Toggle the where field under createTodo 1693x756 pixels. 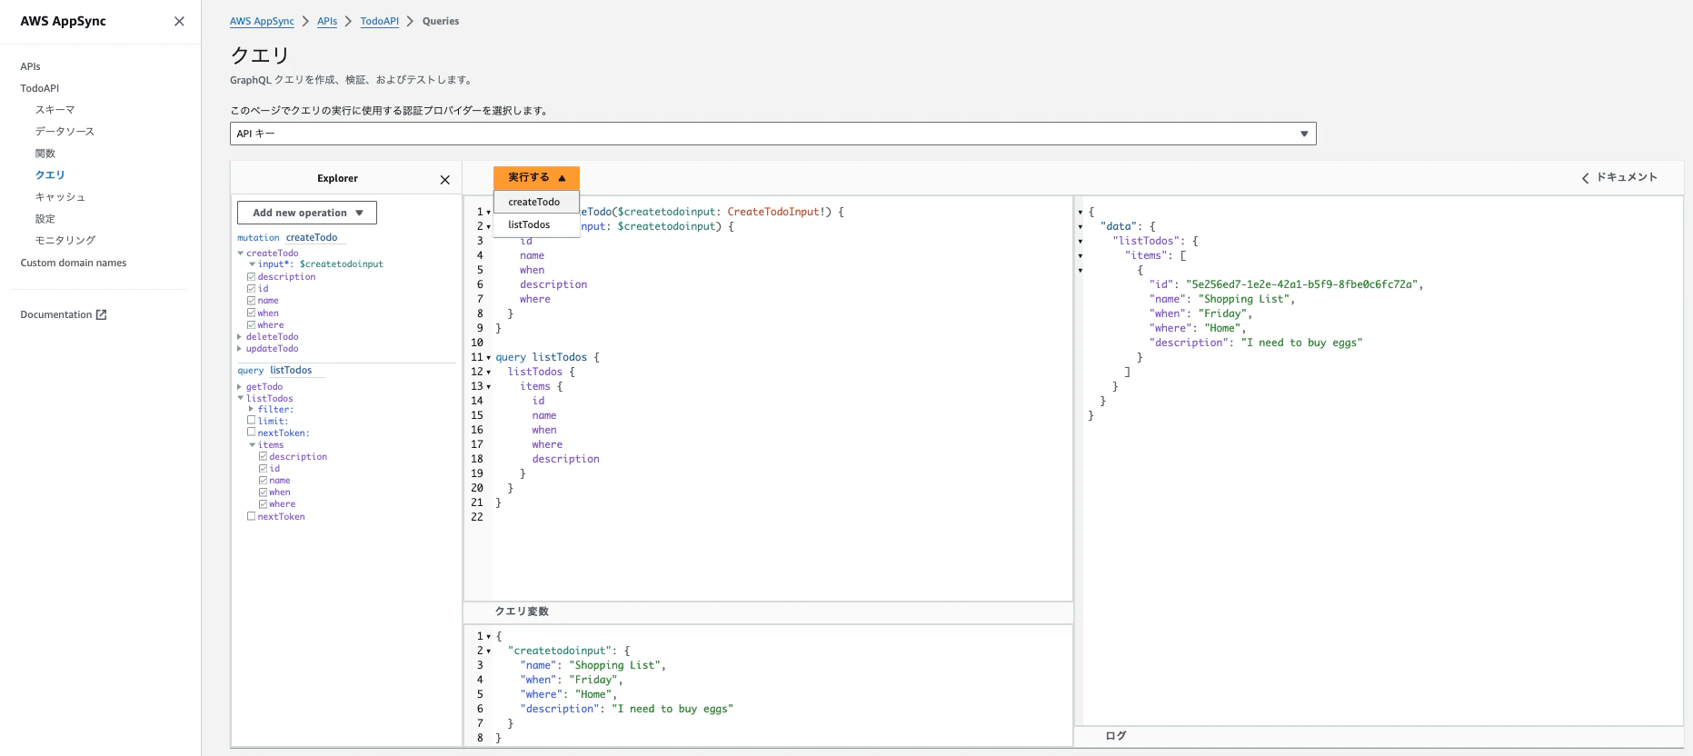pyautogui.click(x=251, y=325)
